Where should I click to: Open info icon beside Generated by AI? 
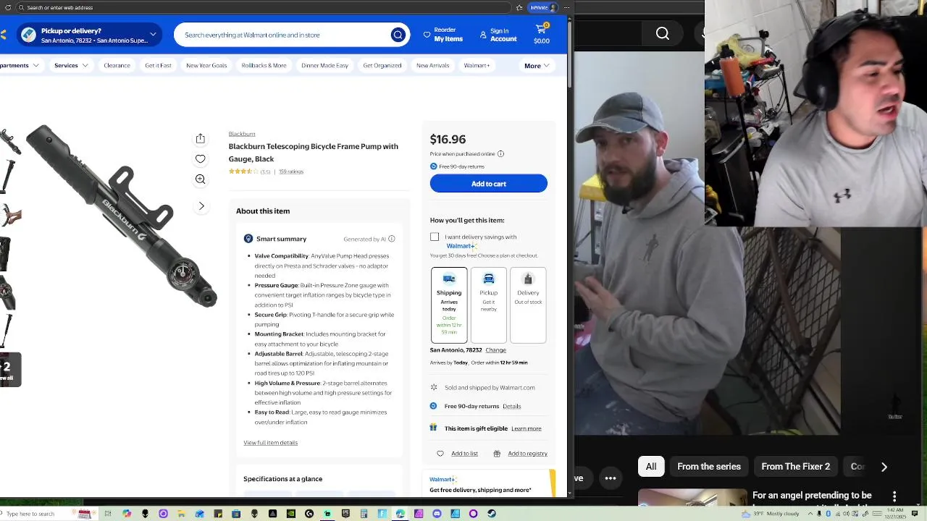pyautogui.click(x=392, y=239)
